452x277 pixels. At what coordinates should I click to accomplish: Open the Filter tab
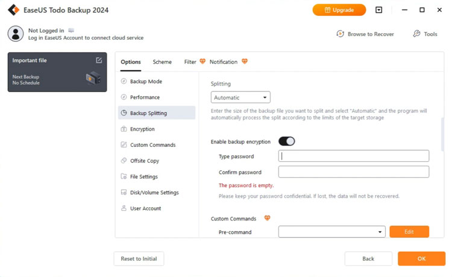(x=190, y=62)
